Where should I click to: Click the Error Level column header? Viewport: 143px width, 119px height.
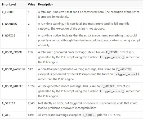click(9, 4)
